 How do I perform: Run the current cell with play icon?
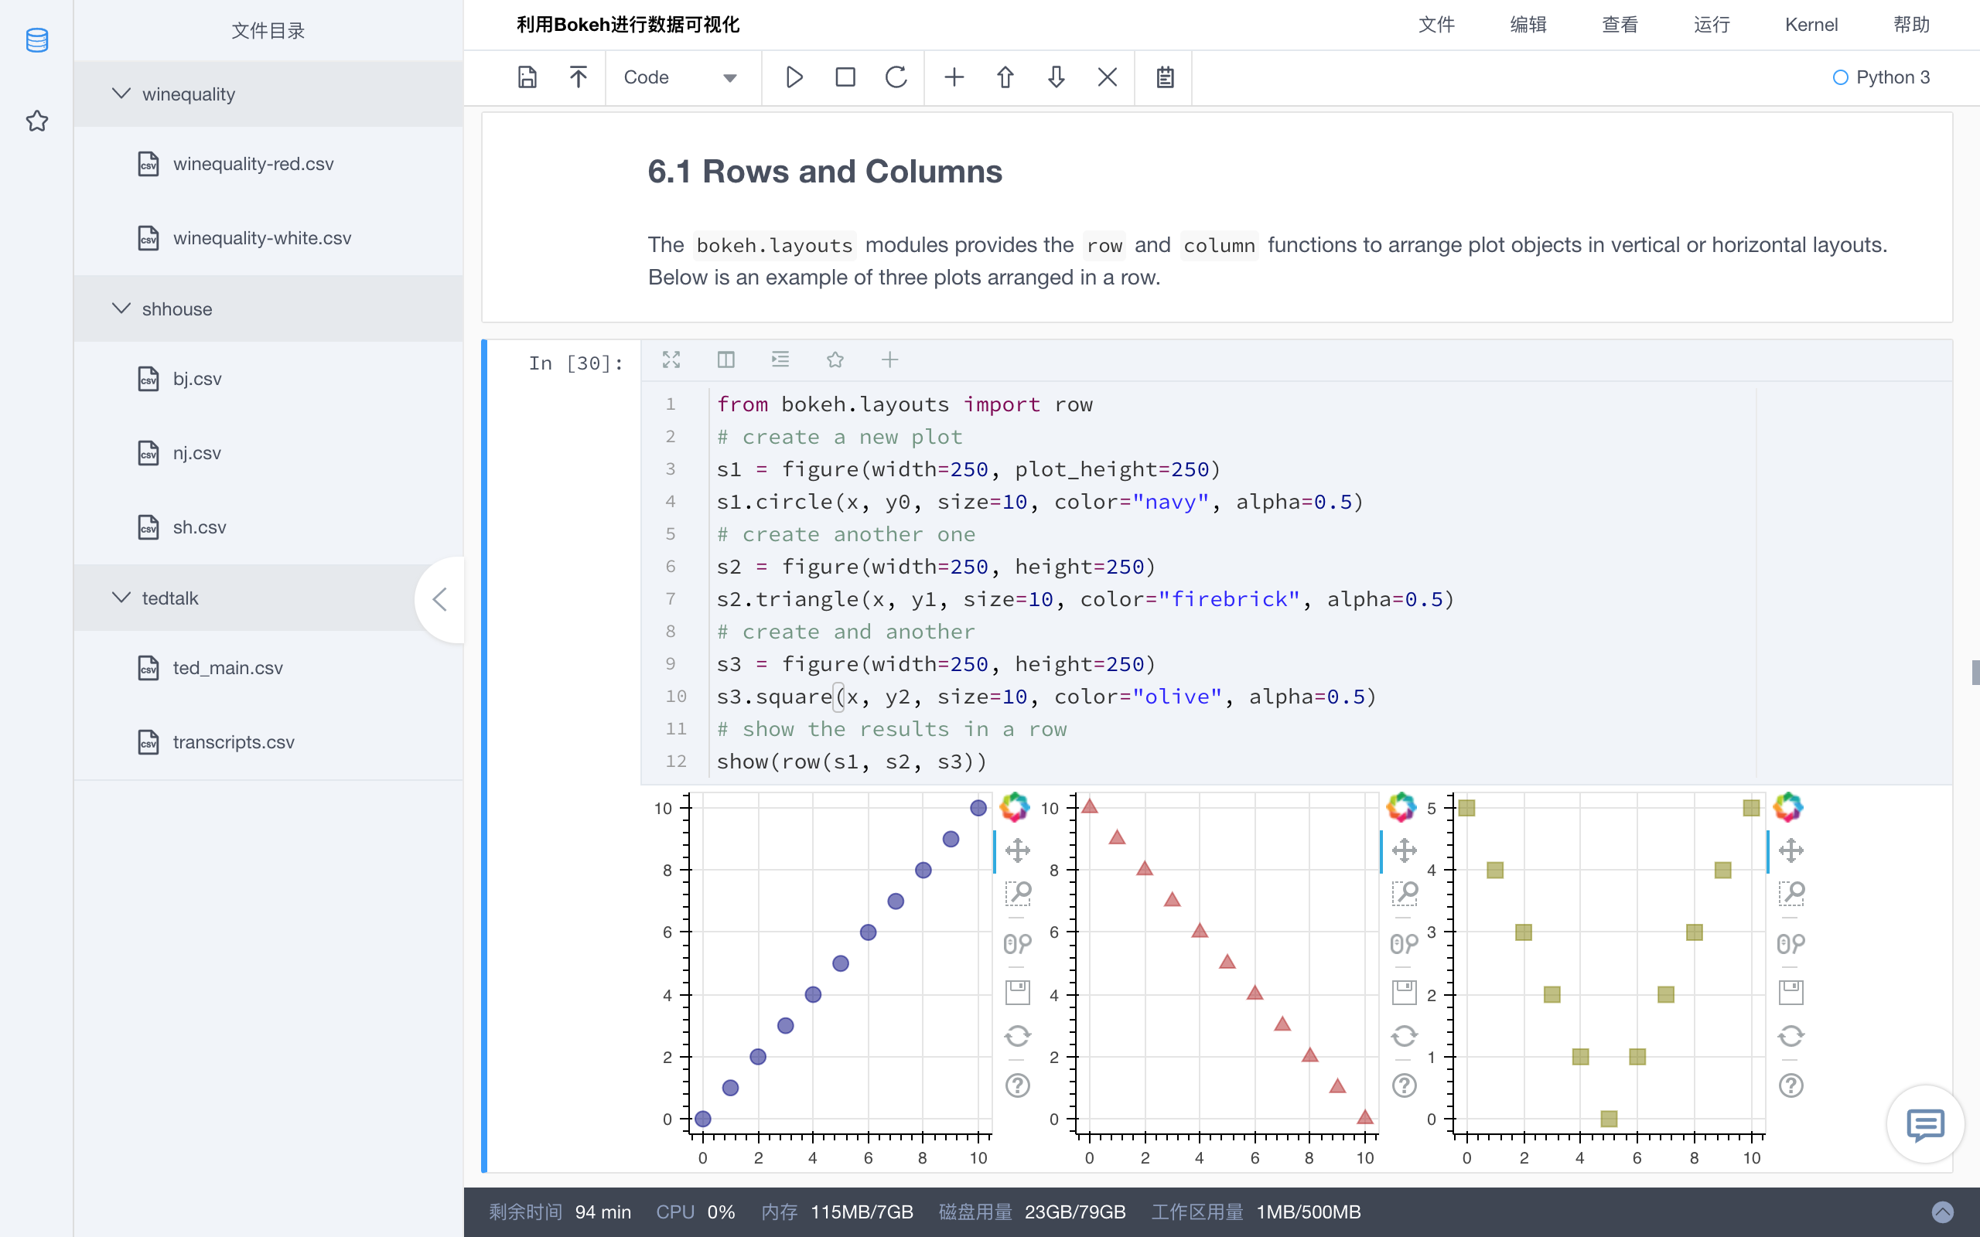pos(793,77)
